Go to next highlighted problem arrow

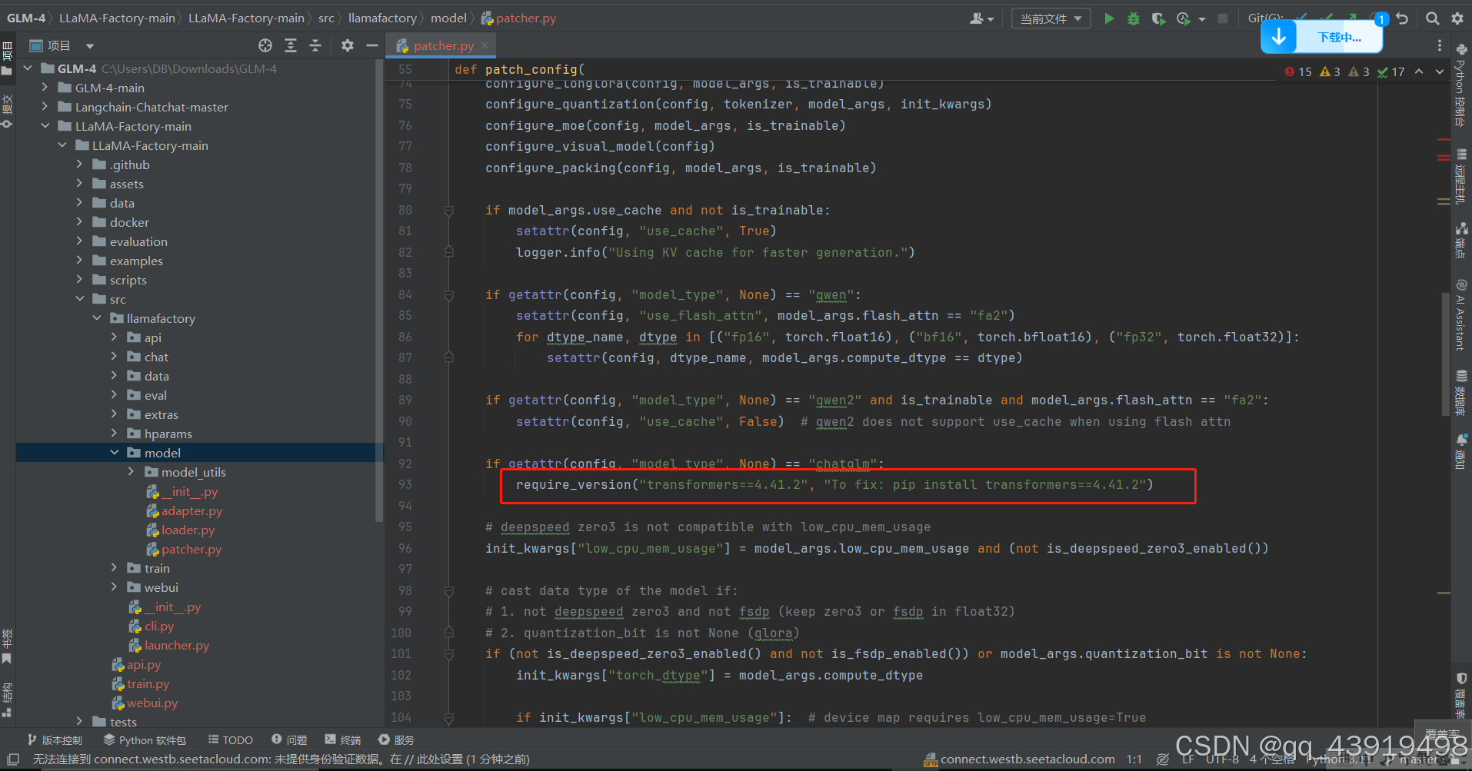point(1440,71)
